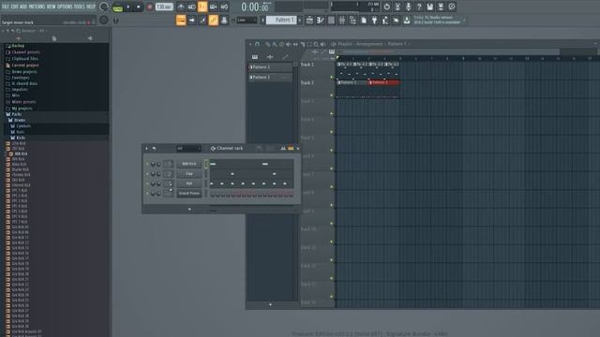This screenshot has width=600, height=337.
Task: Toggle wait for input before recording
Action: 191,7
